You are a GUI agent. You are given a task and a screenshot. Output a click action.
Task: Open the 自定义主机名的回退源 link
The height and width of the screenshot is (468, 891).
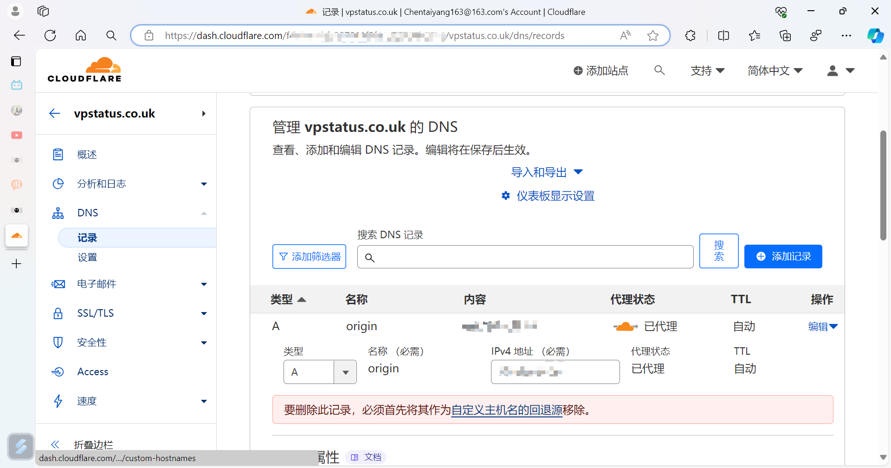pos(507,410)
